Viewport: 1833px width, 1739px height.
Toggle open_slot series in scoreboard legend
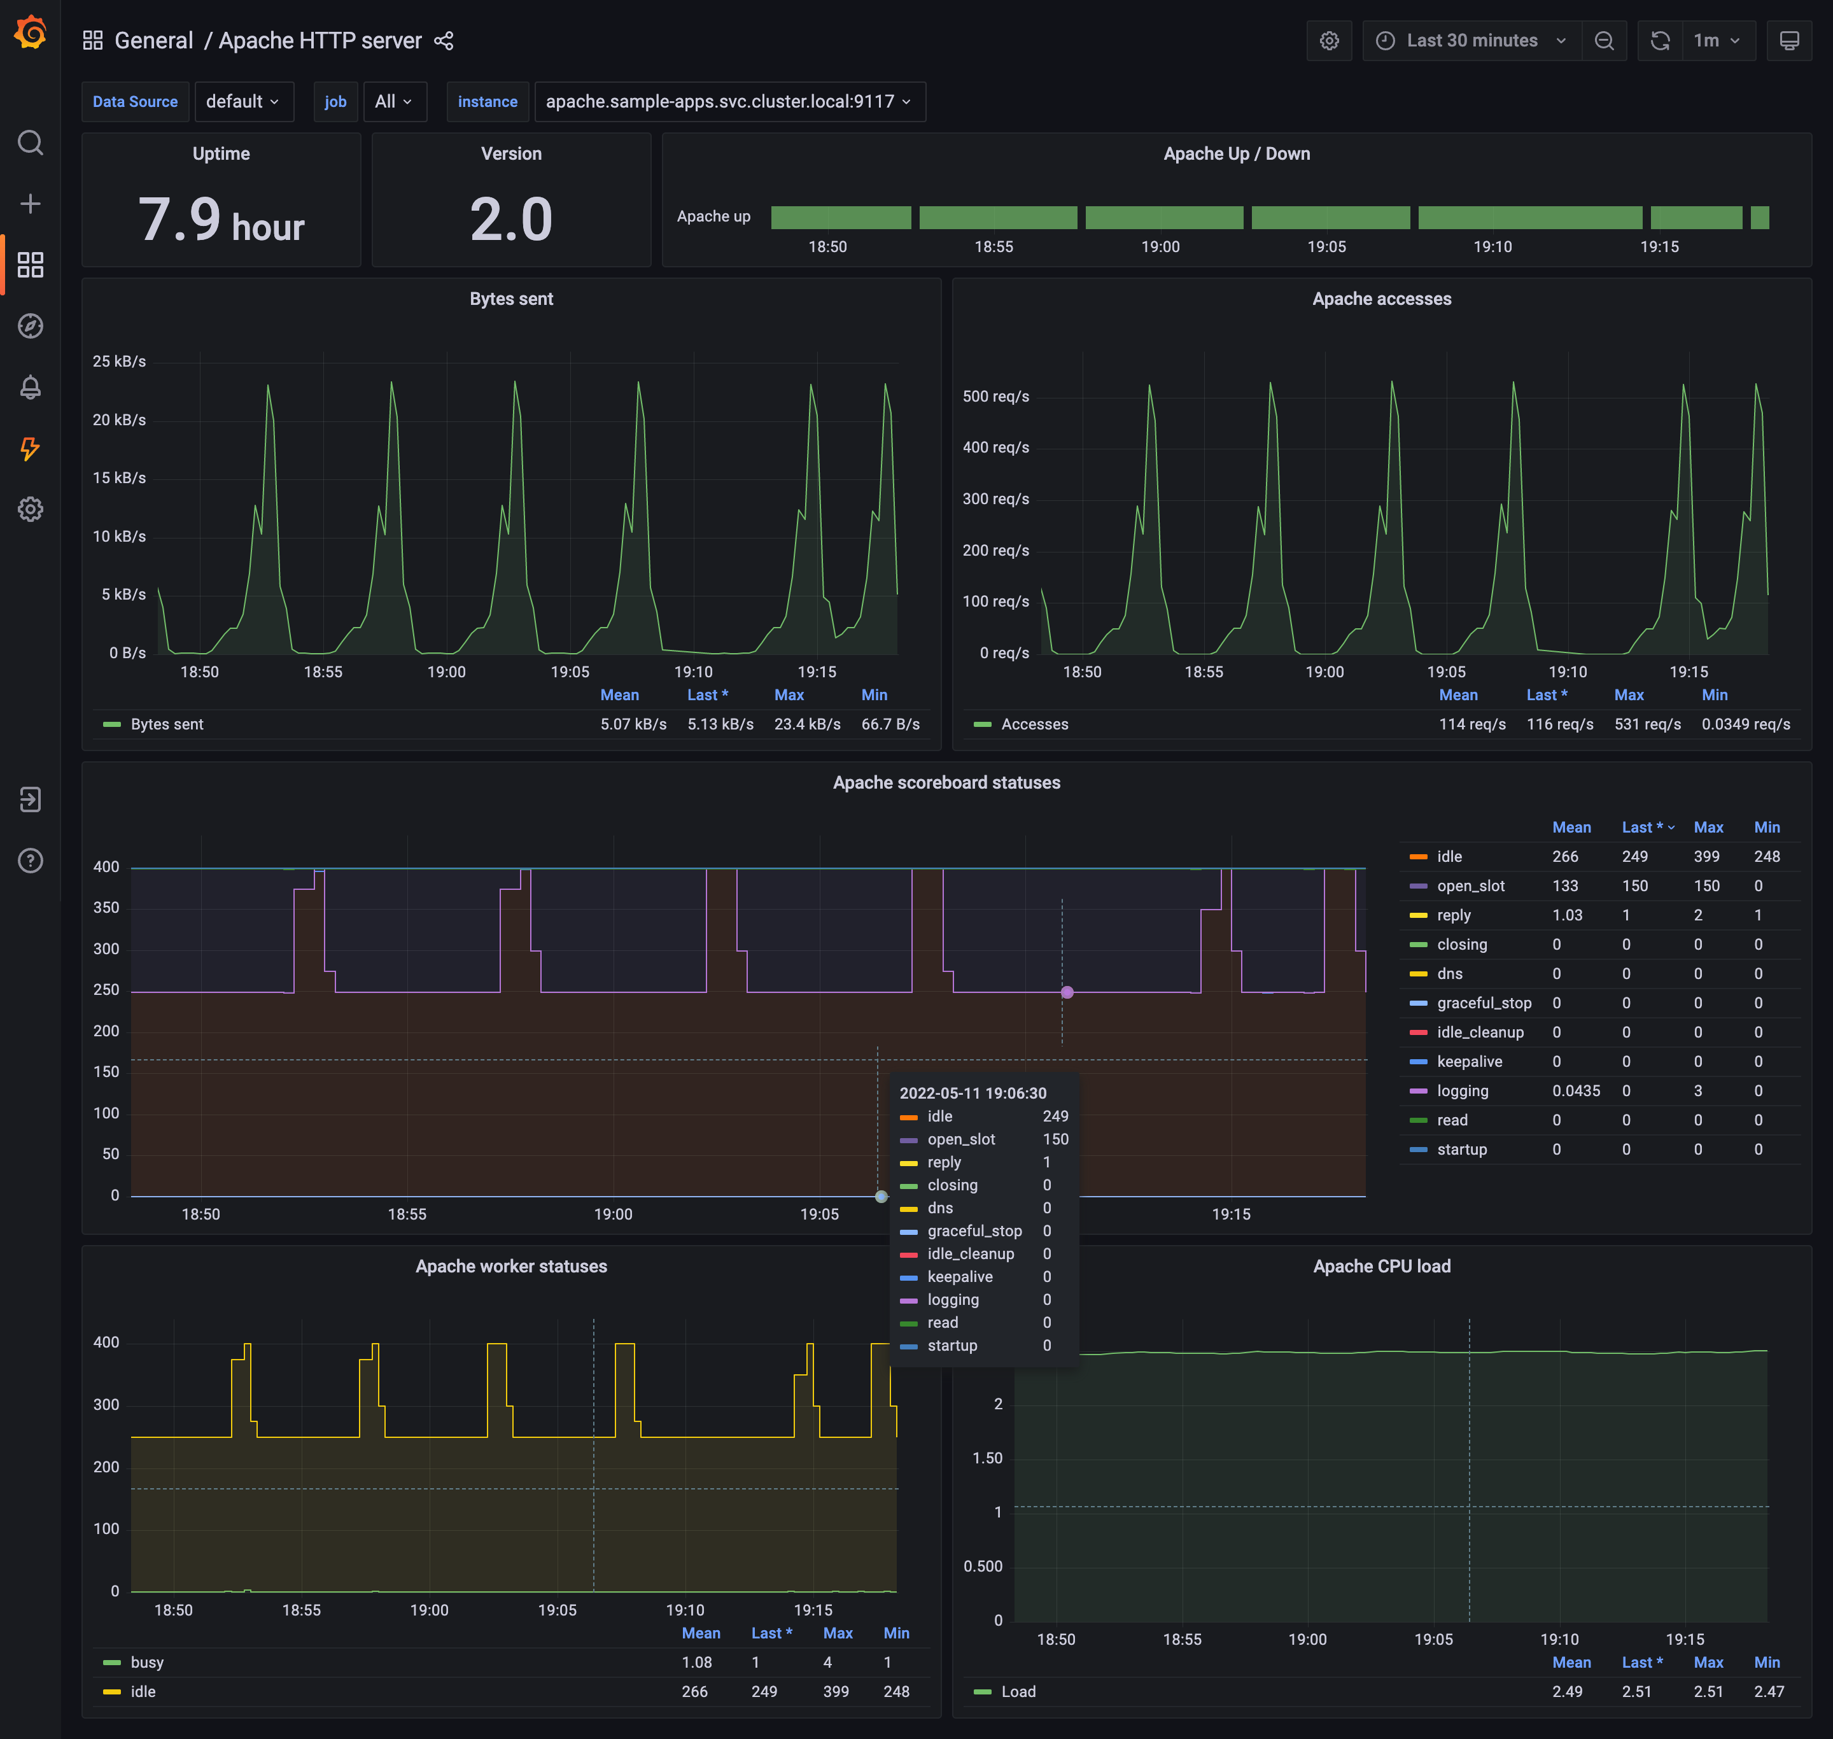[1470, 886]
